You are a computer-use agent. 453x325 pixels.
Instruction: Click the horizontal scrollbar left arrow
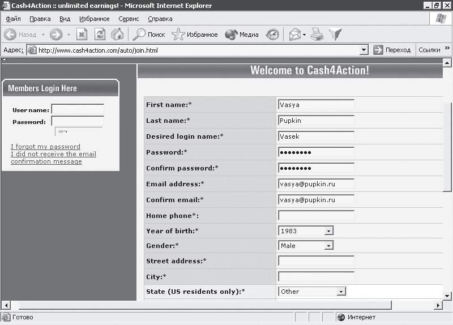pyautogui.click(x=6, y=305)
